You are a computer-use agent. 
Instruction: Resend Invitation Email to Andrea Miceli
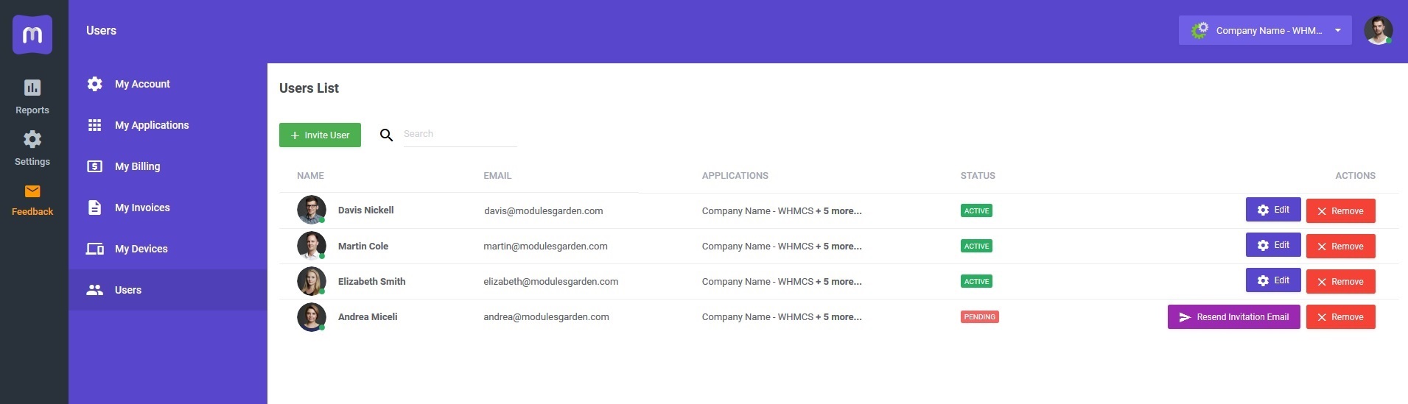click(x=1233, y=317)
